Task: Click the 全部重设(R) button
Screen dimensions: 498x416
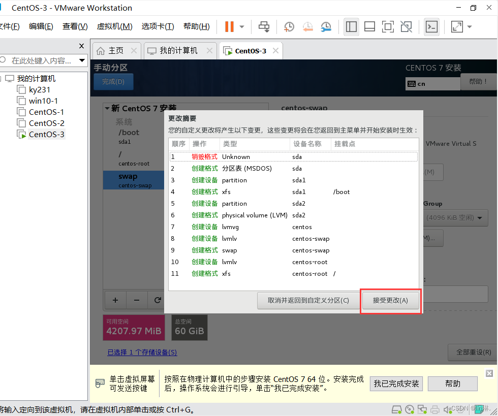Action: tap(473, 353)
